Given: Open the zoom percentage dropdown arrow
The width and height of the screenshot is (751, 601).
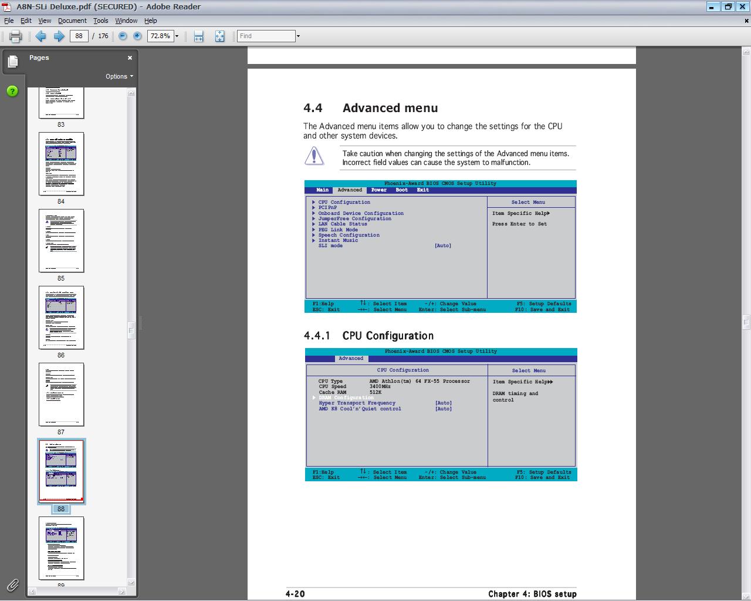Looking at the screenshot, I should (177, 36).
